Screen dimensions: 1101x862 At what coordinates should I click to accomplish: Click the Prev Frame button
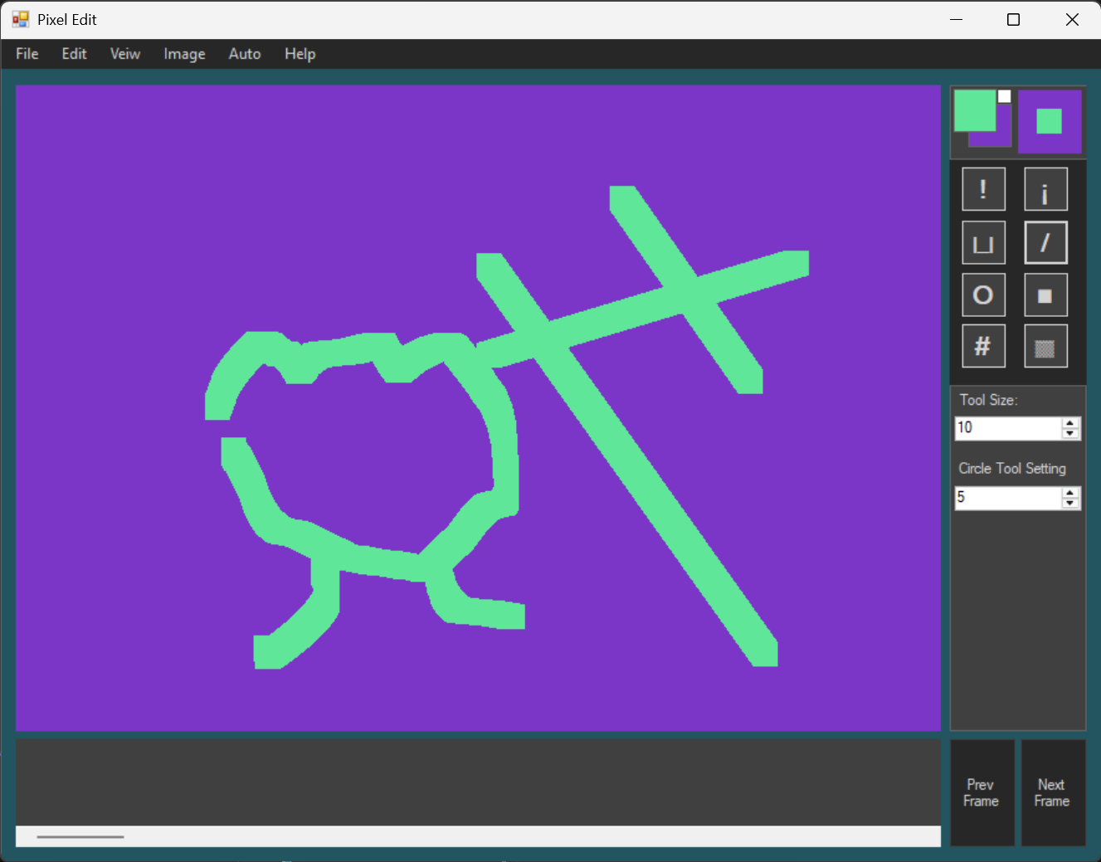tap(982, 792)
